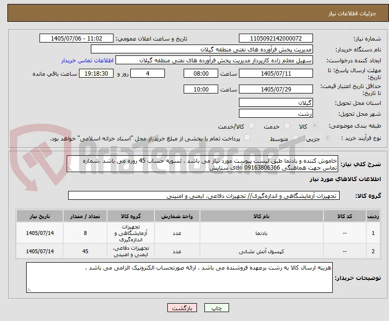Click the کد کالا column header
The image size is (389, 321).
(x=345, y=216)
